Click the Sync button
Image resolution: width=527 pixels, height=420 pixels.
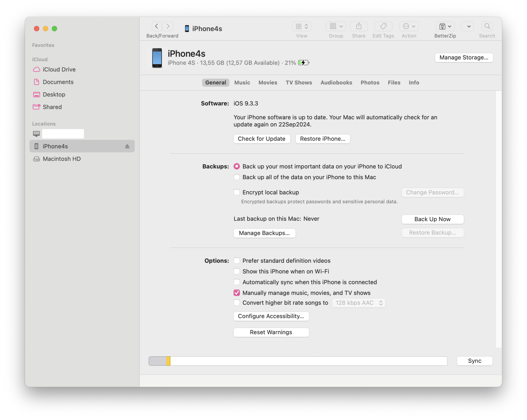(475, 361)
